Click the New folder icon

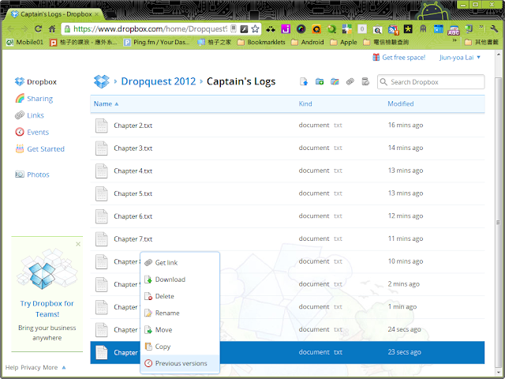[x=320, y=82]
